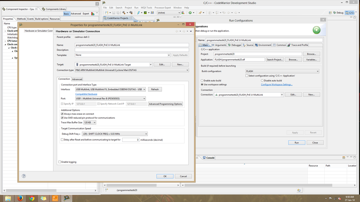Click Advanced Programming Options button
Image resolution: width=360 pixels, height=202 pixels.
(165, 104)
